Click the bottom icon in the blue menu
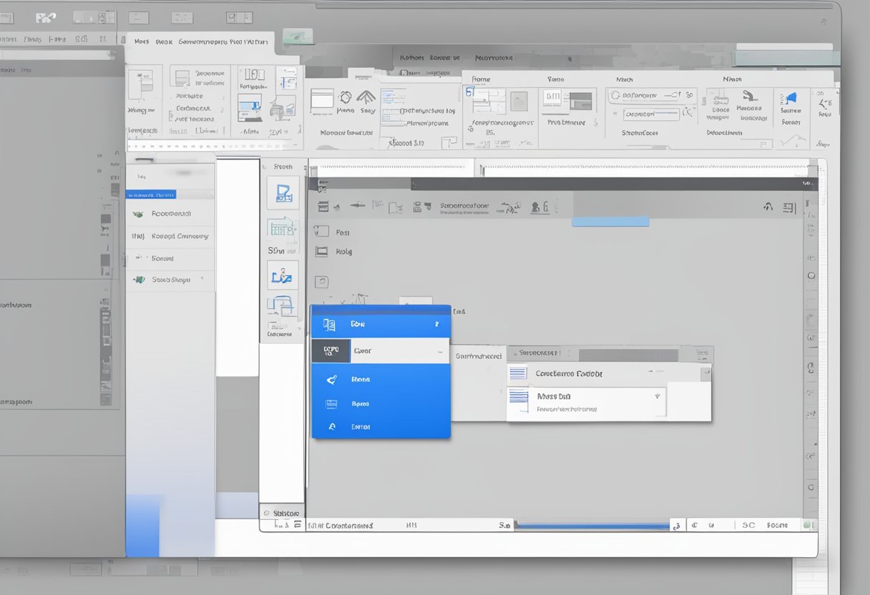The width and height of the screenshot is (870, 595). point(331,427)
